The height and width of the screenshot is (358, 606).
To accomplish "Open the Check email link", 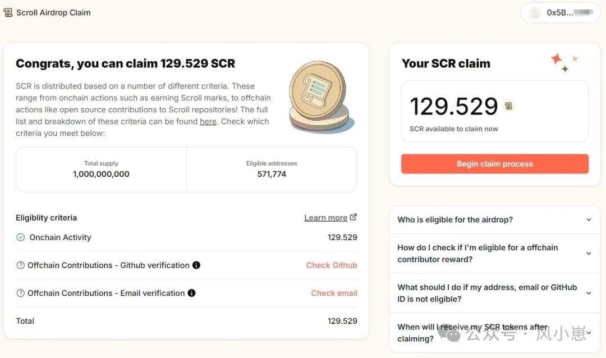I will click(334, 293).
